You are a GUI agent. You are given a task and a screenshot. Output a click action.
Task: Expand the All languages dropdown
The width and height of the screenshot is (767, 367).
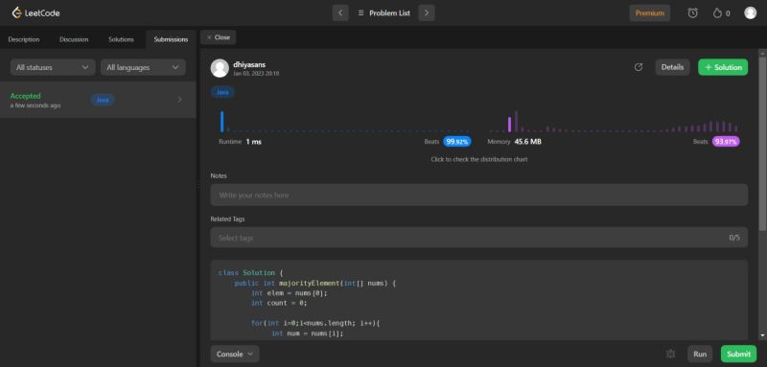(x=143, y=67)
